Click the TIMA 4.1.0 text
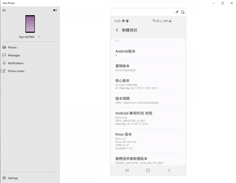236x183 pixels. (x=122, y=145)
